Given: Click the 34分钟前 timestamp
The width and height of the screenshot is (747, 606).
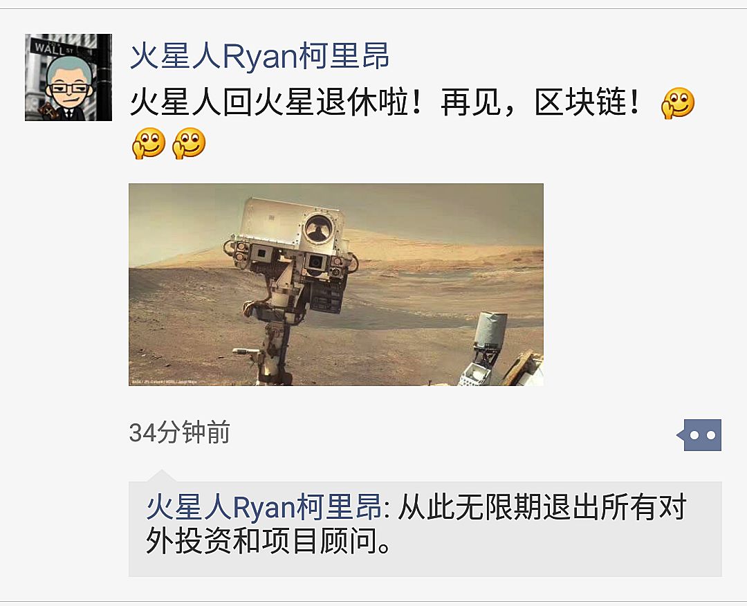Looking at the screenshot, I should [x=180, y=432].
